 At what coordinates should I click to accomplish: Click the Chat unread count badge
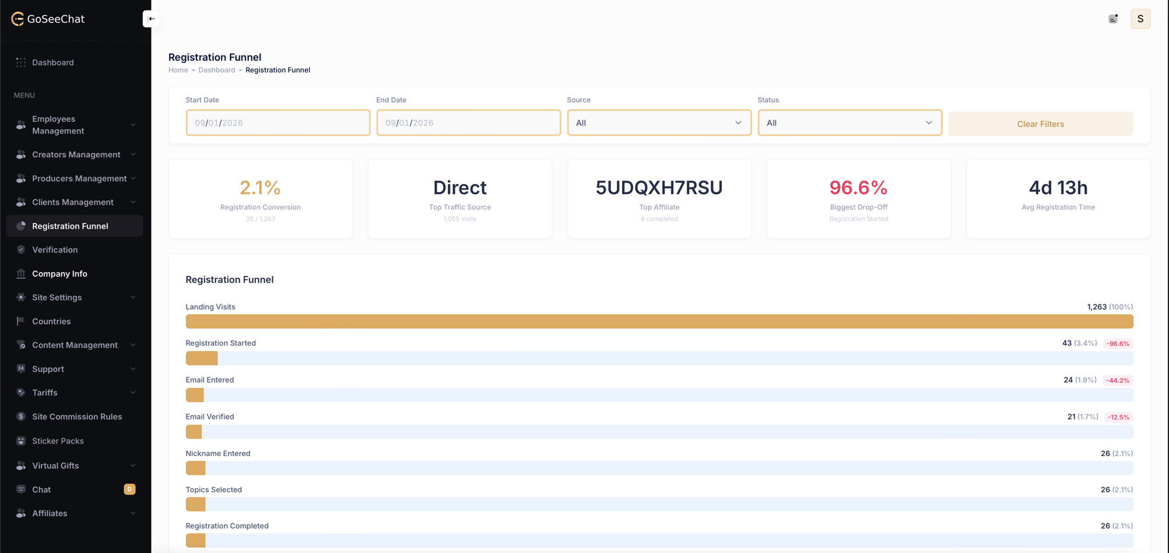tap(130, 490)
